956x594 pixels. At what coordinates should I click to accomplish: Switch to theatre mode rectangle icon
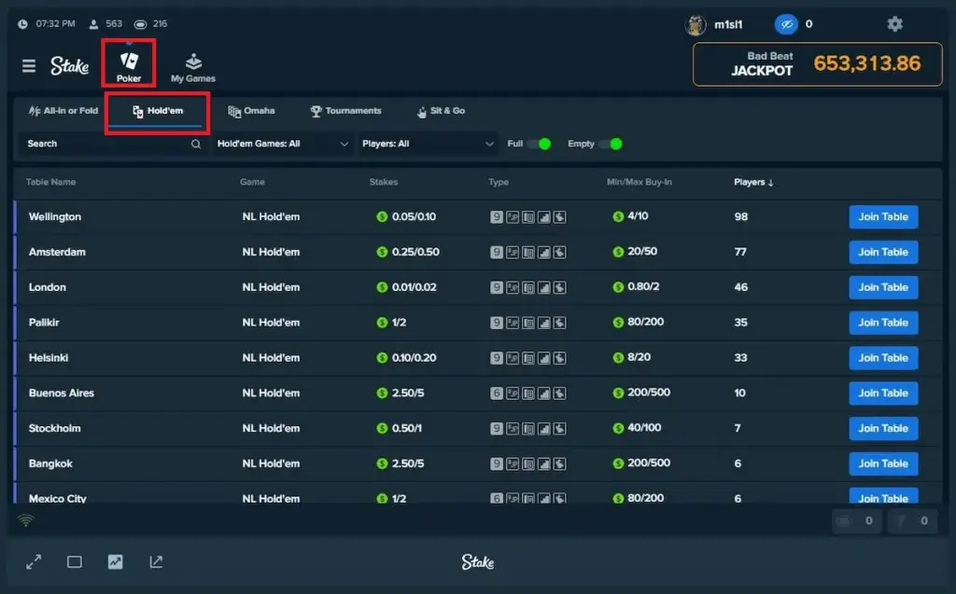pyautogui.click(x=75, y=561)
